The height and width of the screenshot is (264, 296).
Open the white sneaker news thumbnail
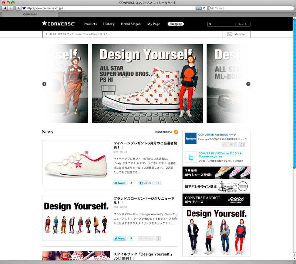(76, 162)
